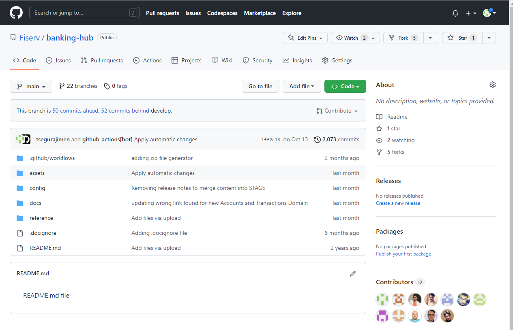Image resolution: width=513 pixels, height=330 pixels.
Task: Open Issues in top navigation
Action: (193, 13)
